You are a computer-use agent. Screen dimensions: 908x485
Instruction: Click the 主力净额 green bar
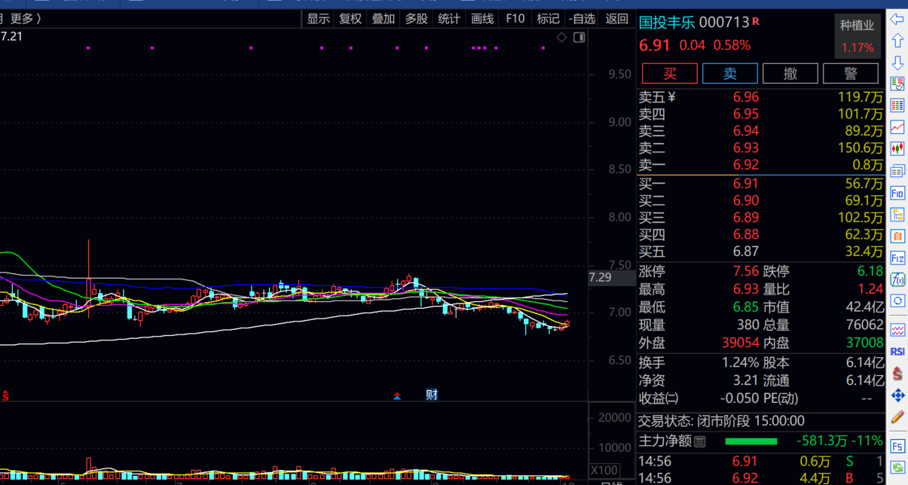pos(751,441)
